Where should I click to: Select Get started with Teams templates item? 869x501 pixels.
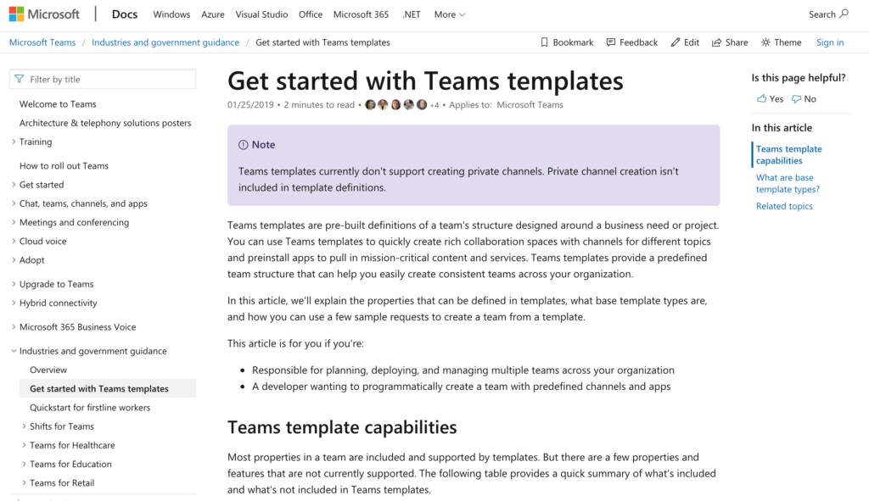click(x=108, y=388)
